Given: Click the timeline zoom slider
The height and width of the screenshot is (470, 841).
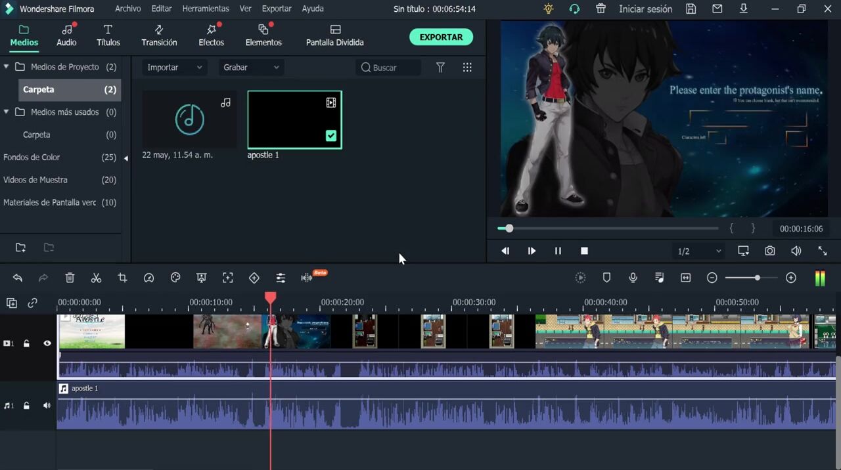Looking at the screenshot, I should (x=751, y=278).
